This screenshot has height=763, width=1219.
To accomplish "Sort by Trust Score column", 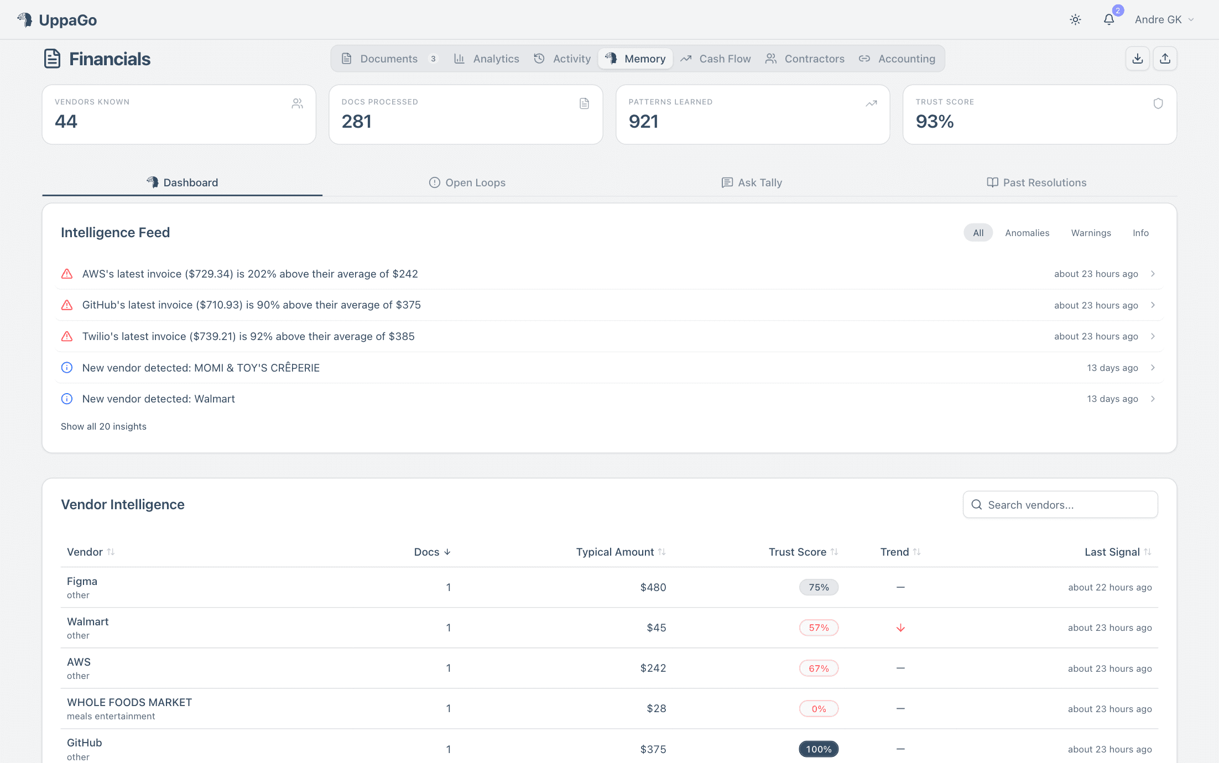I will pyautogui.click(x=804, y=552).
